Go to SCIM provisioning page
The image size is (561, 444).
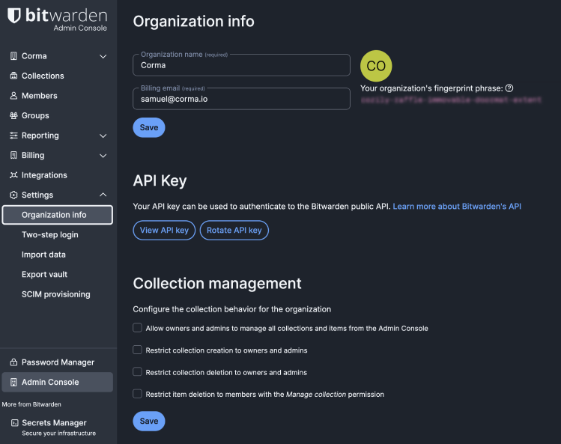pos(55,294)
